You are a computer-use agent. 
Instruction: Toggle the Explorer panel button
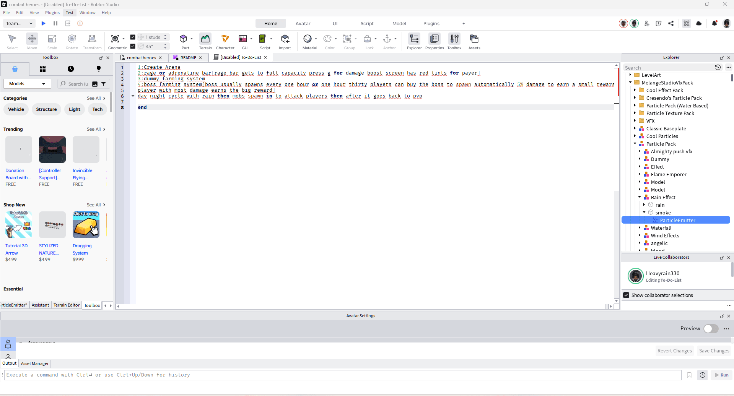point(414,41)
